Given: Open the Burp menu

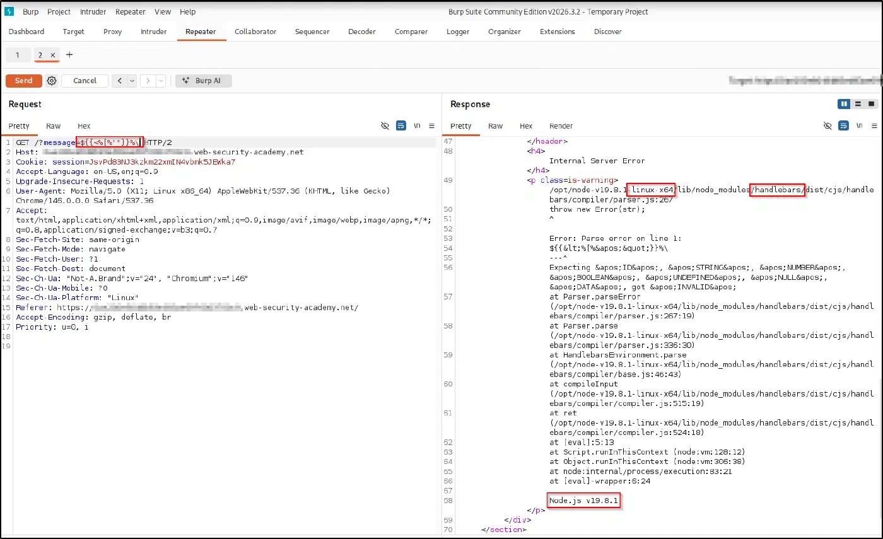Looking at the screenshot, I should pos(30,11).
